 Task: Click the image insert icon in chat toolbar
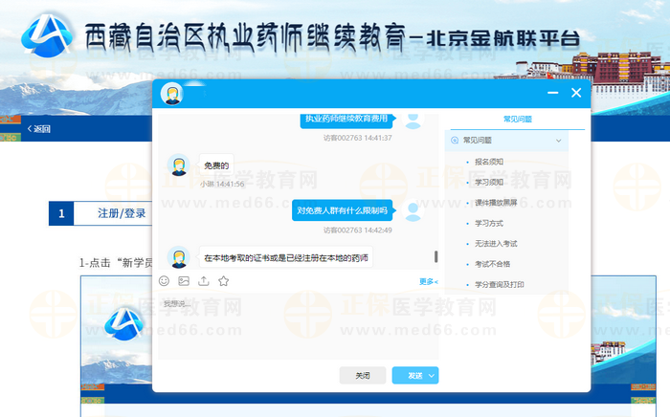click(x=184, y=281)
